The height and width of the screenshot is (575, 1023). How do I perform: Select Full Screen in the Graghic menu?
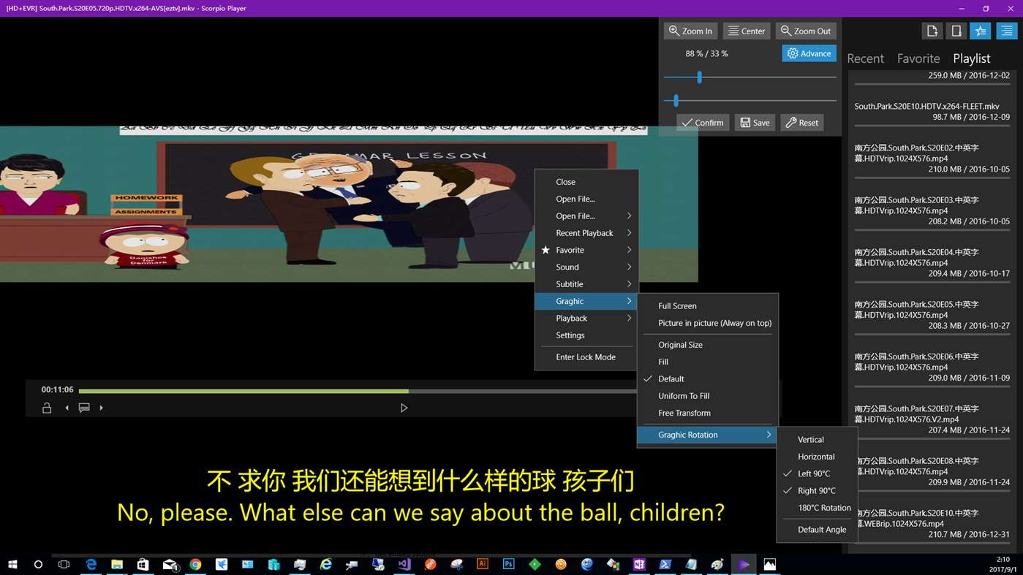coord(708,306)
